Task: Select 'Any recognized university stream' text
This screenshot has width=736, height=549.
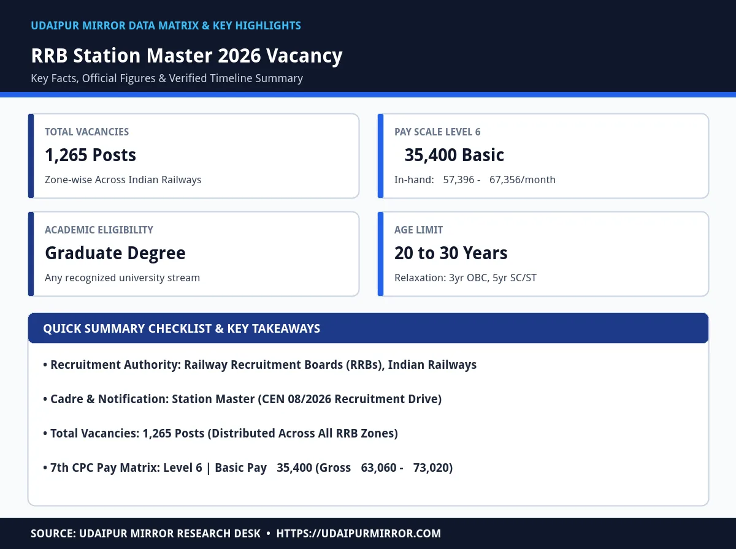Action: tap(122, 278)
